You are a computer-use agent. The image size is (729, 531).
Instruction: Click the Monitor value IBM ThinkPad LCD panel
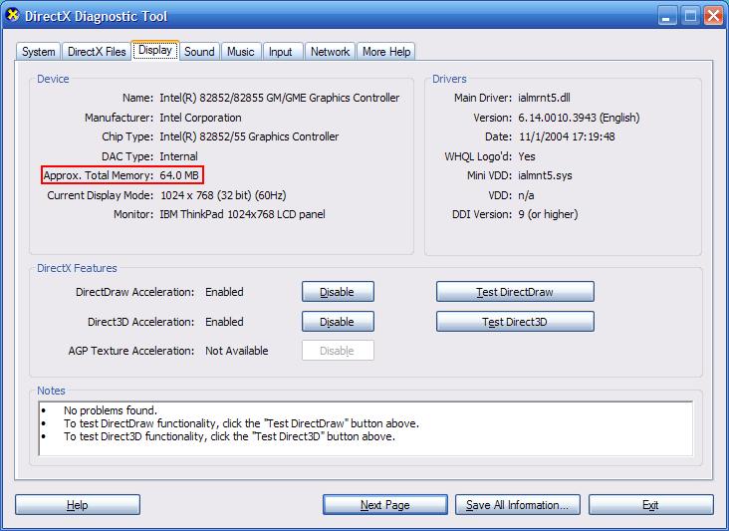[242, 214]
